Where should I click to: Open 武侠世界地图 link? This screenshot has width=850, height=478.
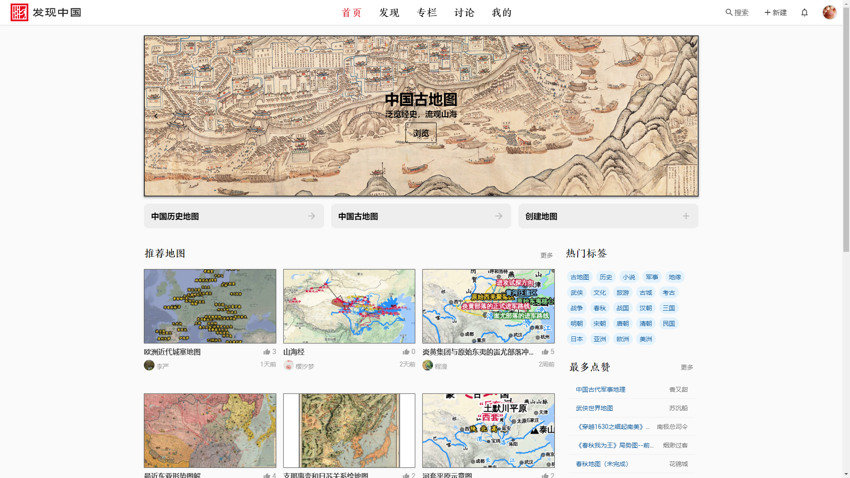[595, 408]
